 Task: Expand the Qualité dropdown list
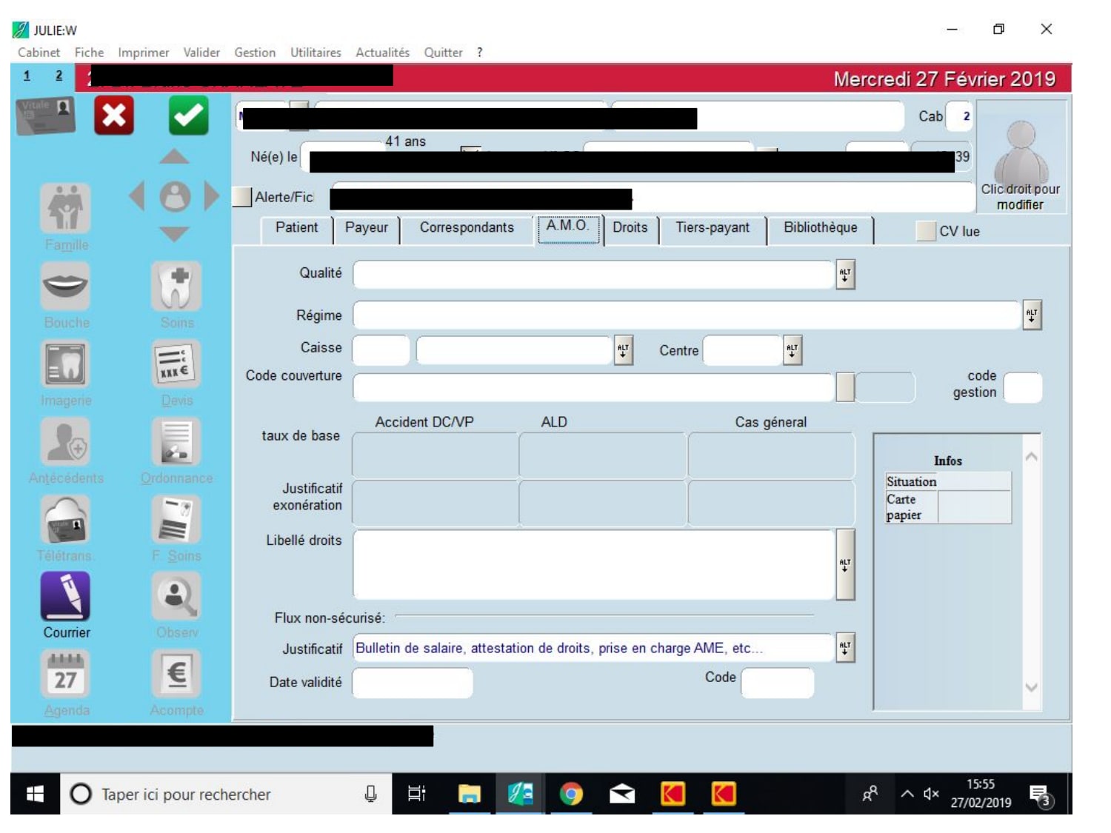tap(845, 275)
